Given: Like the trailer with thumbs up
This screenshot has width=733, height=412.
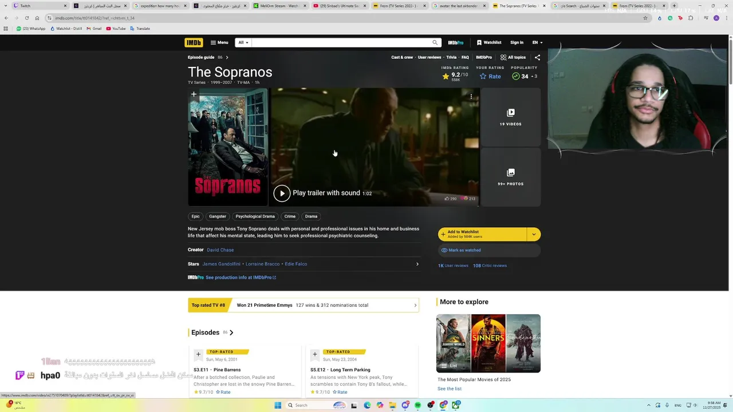Looking at the screenshot, I should 447,199.
